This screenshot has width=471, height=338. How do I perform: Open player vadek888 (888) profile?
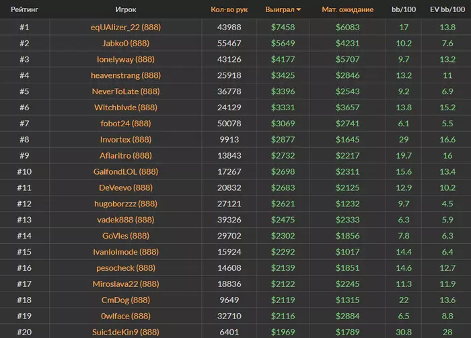126,220
